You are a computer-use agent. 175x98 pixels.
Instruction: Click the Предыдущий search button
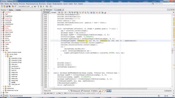pyautogui.click(x=75, y=91)
